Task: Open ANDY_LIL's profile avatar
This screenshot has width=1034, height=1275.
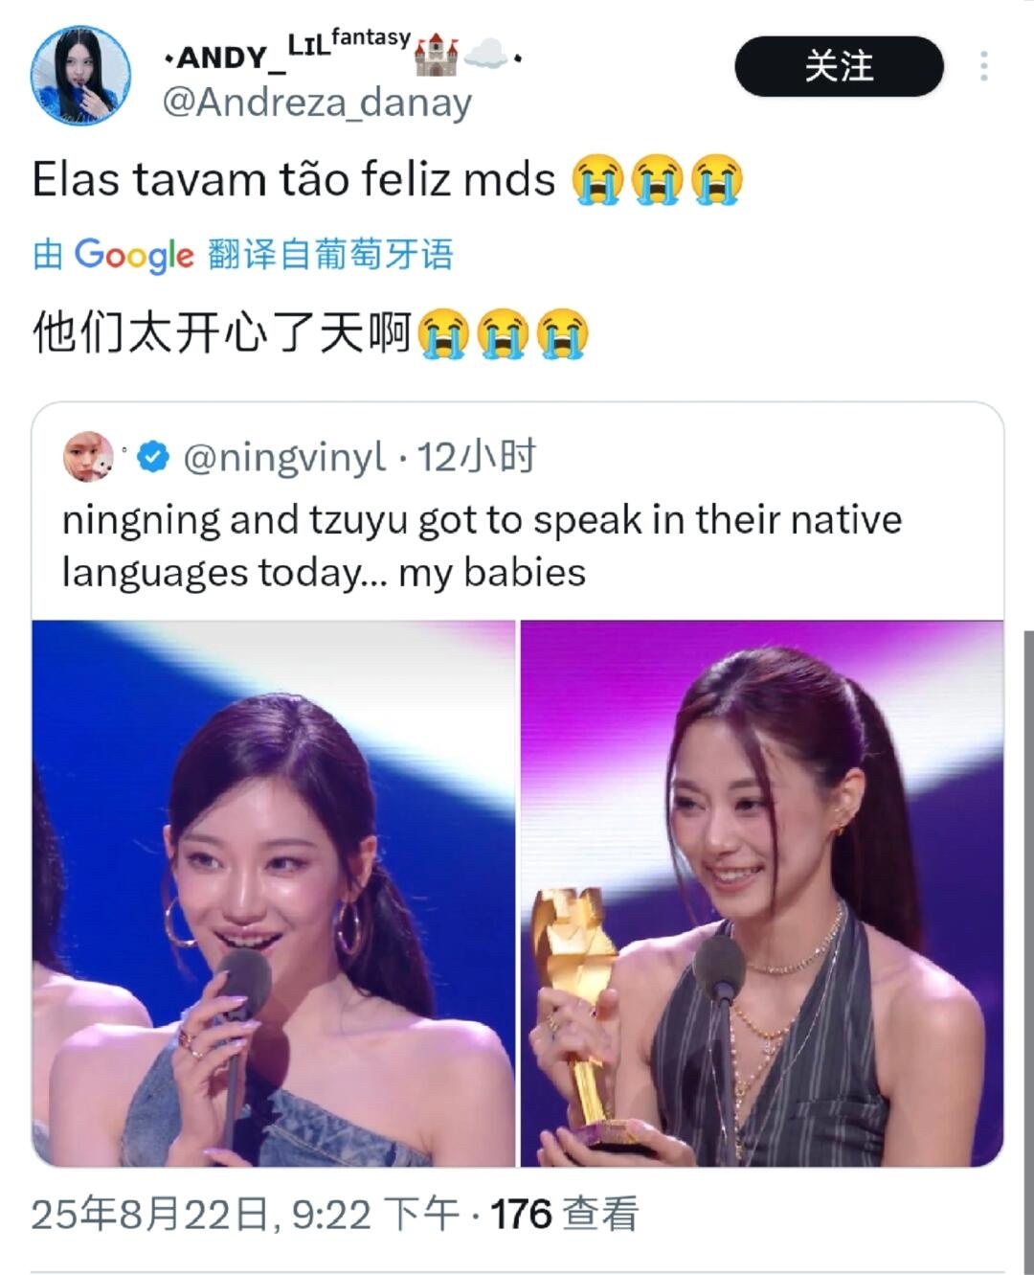Action: 79,75
